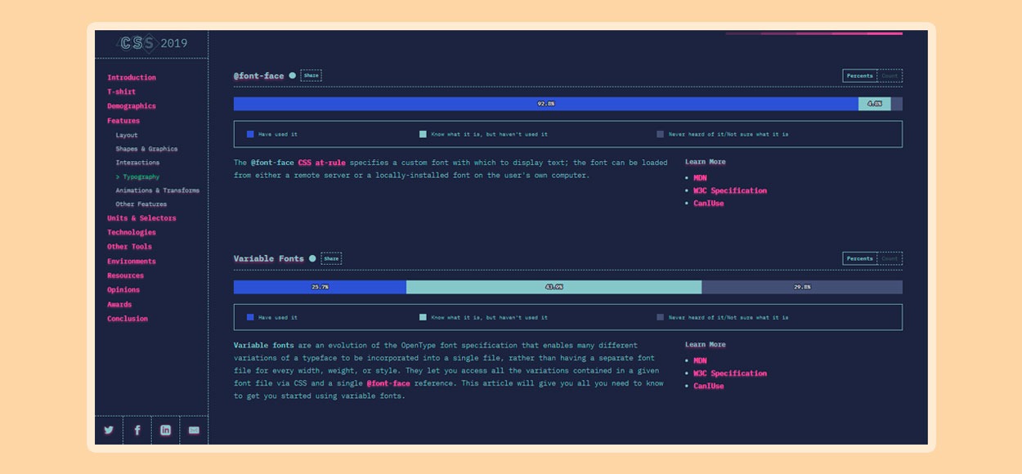
Task: Click the 4.8% teal bar segment
Action: (875, 104)
